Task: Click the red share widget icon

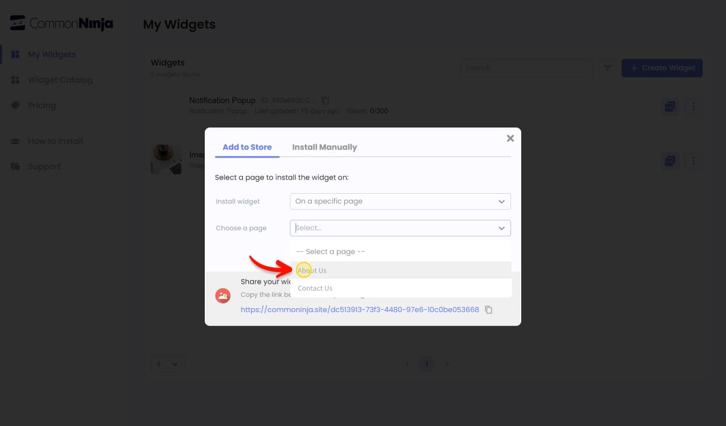Action: coord(223,296)
